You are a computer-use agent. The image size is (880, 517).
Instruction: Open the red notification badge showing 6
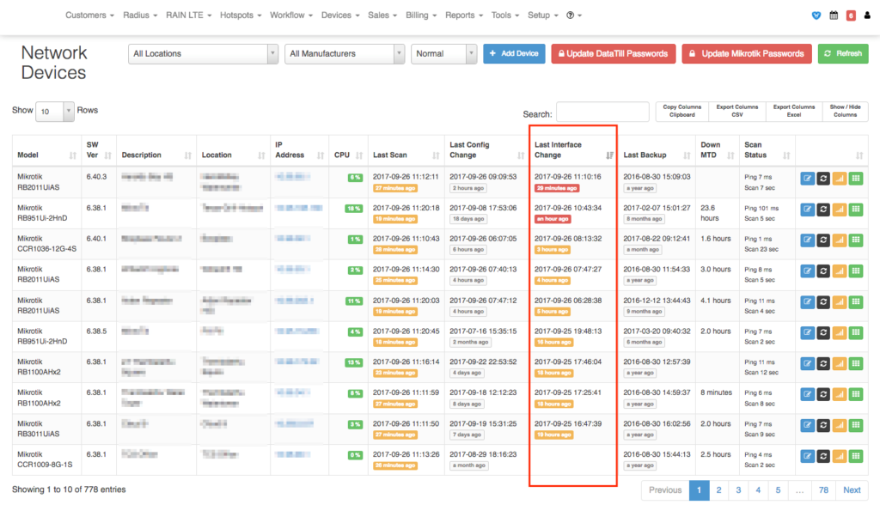[851, 15]
